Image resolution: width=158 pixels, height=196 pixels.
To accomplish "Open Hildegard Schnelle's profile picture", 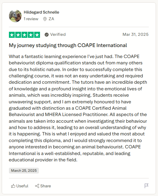I will coord(15,16).
